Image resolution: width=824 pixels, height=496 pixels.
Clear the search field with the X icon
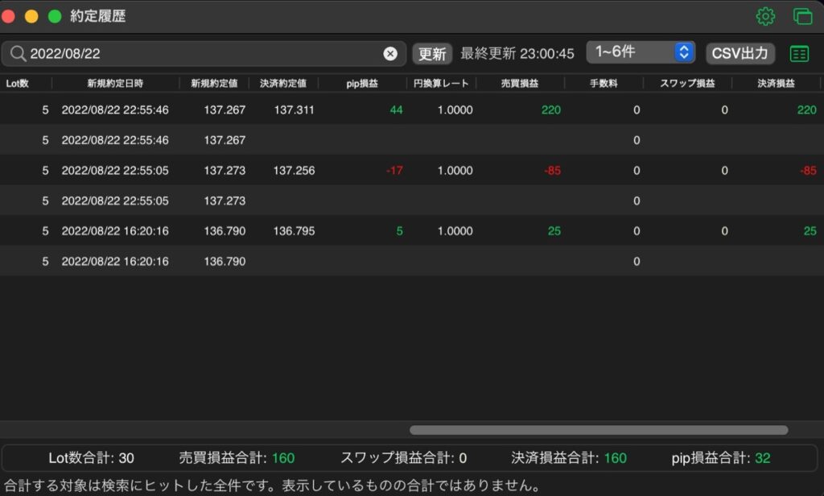pyautogui.click(x=390, y=54)
